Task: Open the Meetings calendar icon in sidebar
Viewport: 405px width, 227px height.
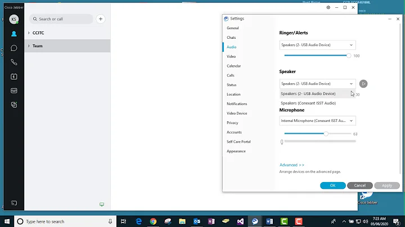Action: pos(14,76)
